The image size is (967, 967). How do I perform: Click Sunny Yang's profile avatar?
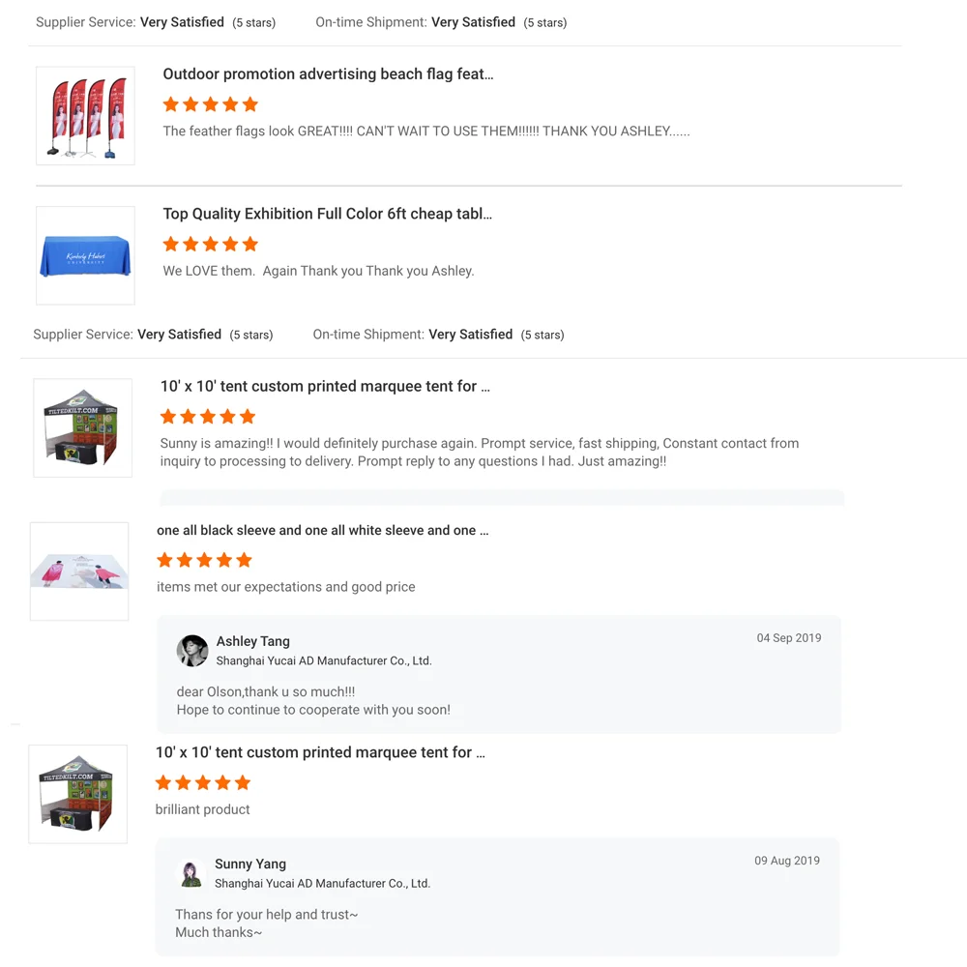coord(191,873)
